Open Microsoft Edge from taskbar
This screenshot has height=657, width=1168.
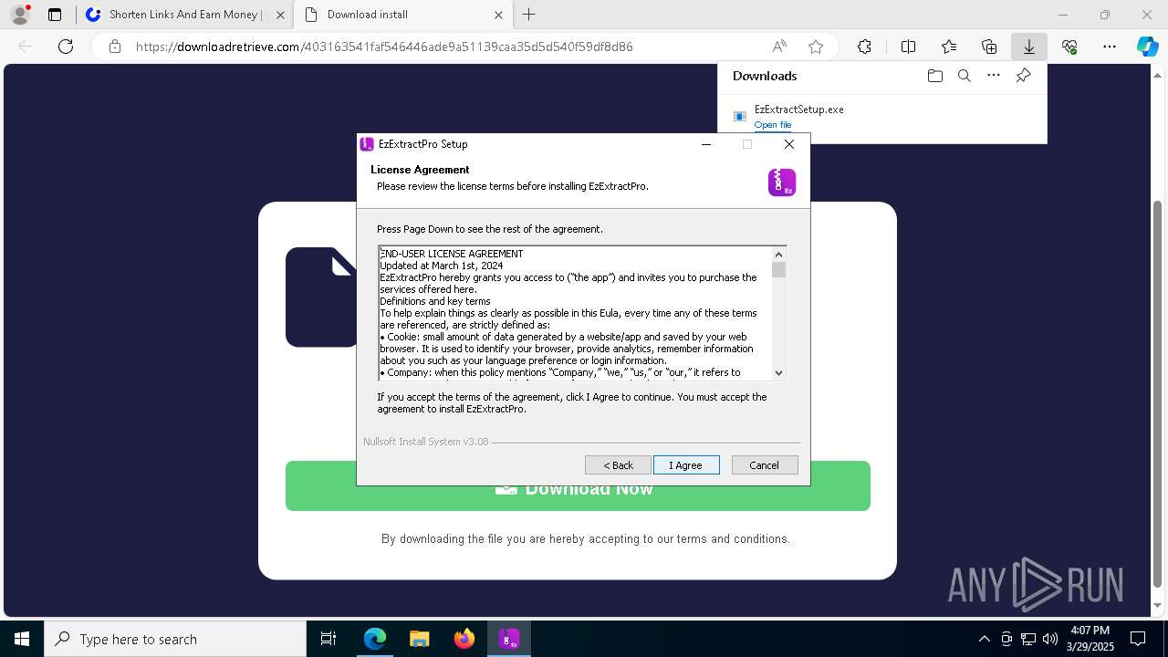(375, 639)
